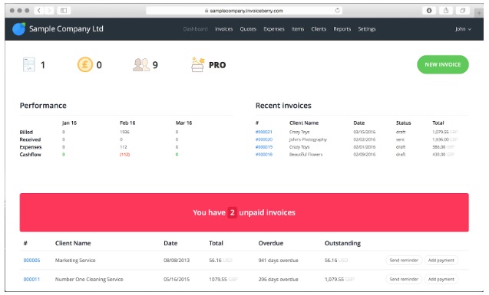
Task: Click the invoice document icon
Action: click(x=29, y=64)
